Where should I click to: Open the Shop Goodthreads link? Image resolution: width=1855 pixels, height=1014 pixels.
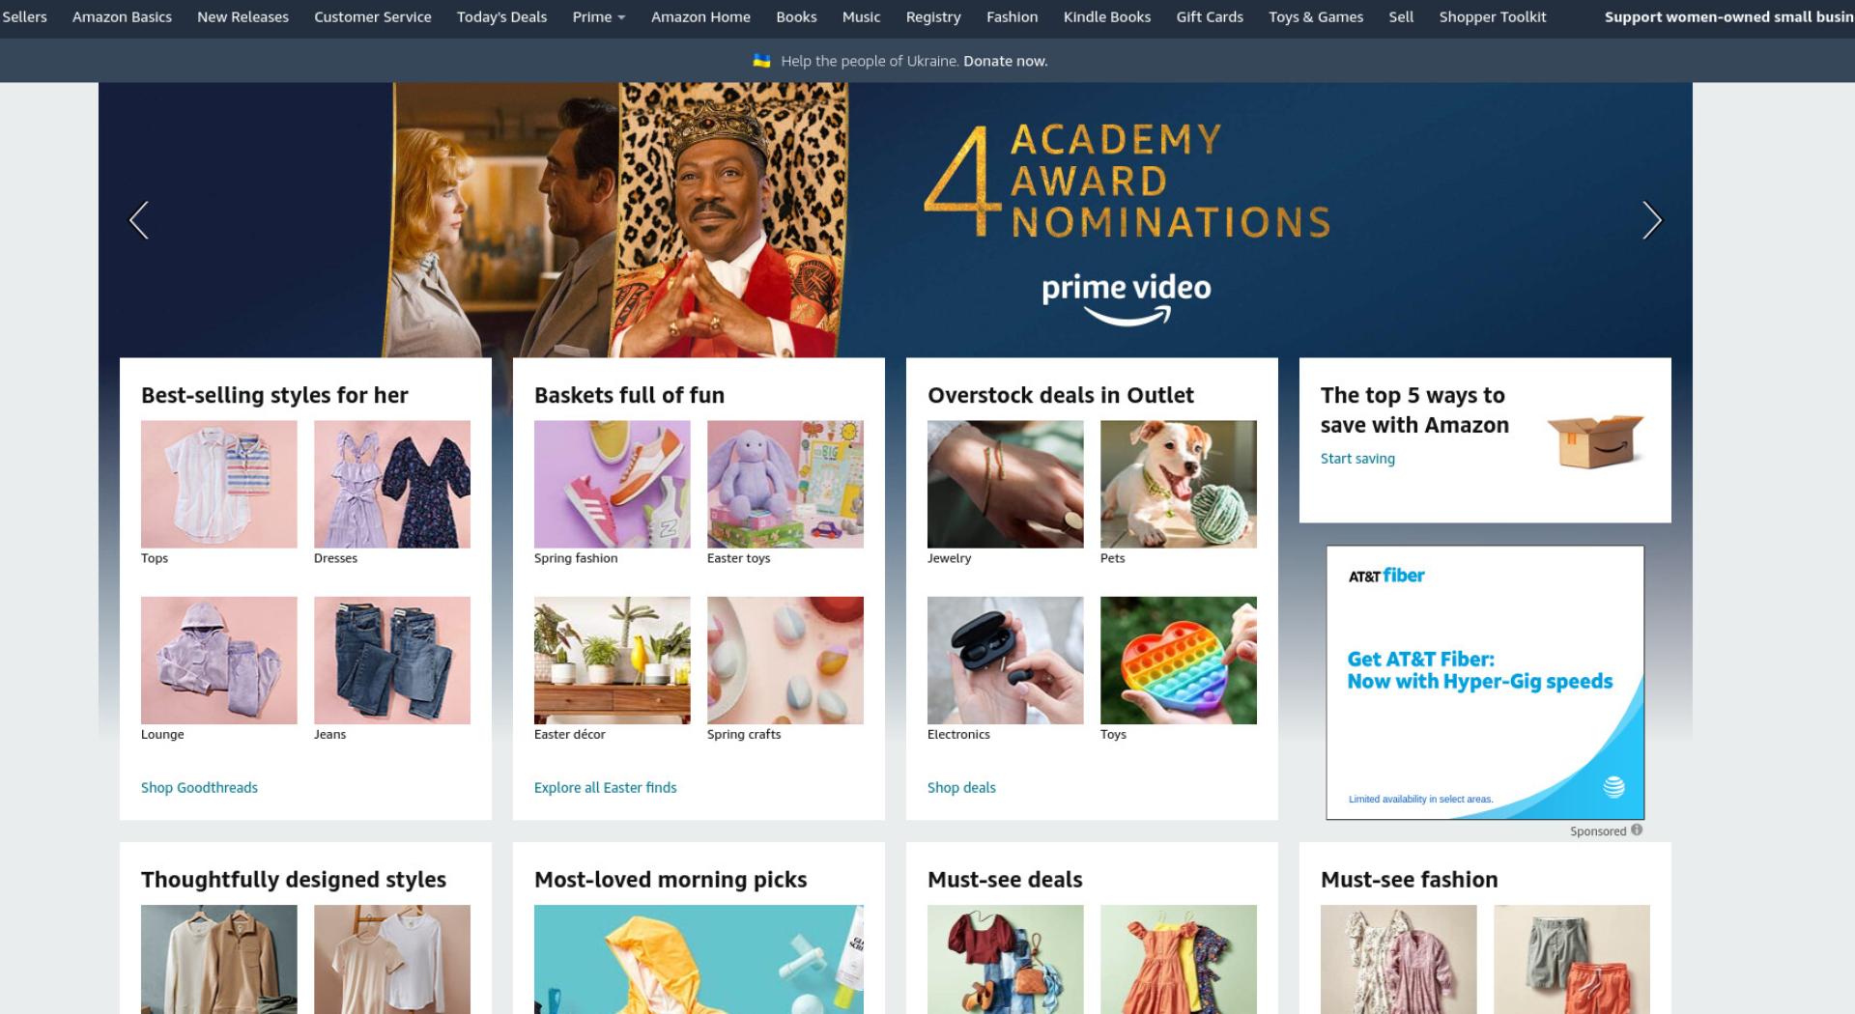(199, 787)
